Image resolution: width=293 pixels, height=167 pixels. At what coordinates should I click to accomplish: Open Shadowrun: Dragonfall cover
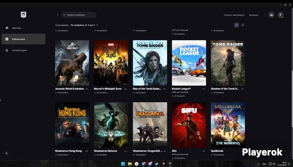point(150,125)
